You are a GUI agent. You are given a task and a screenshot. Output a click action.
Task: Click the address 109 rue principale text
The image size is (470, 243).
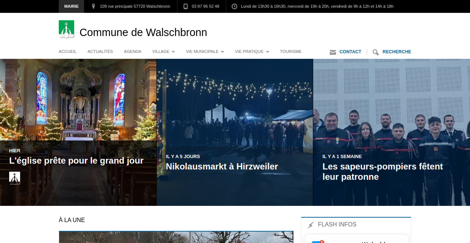[x=135, y=6]
